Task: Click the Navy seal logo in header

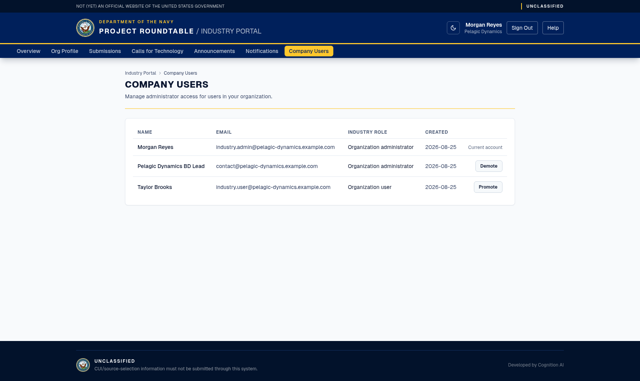Action: click(x=85, y=28)
